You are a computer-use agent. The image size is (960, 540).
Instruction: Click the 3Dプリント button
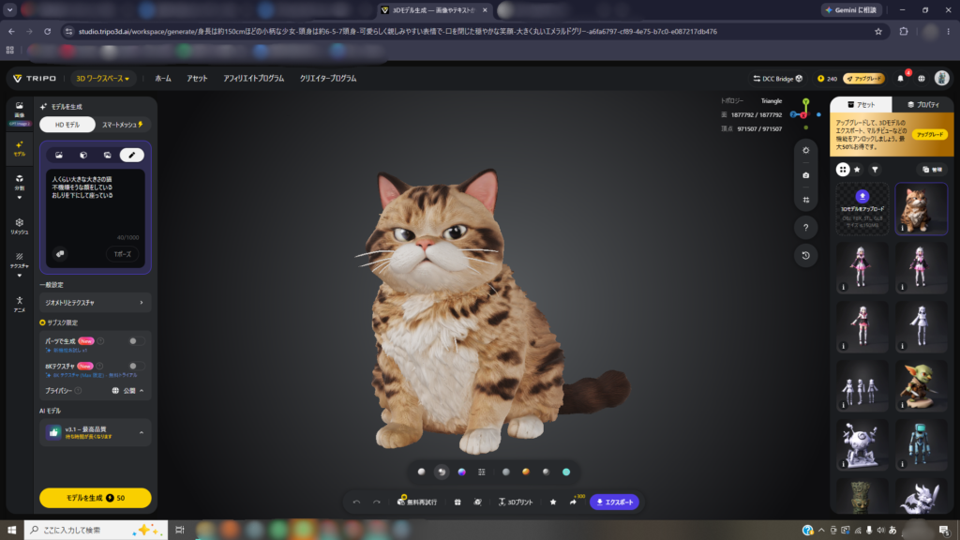(516, 502)
